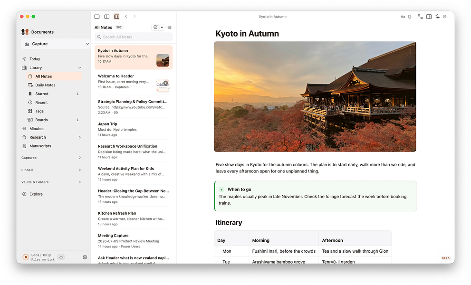The height and width of the screenshot is (285, 471).
Task: Open the Aa font settings
Action: (x=403, y=17)
